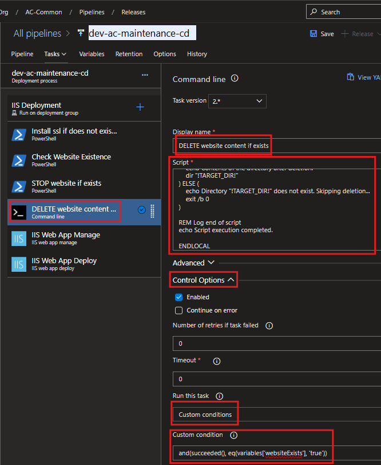Click the pipeline name dev-ac-maintenance-cd field
This screenshot has height=465, width=381.
[142, 33]
